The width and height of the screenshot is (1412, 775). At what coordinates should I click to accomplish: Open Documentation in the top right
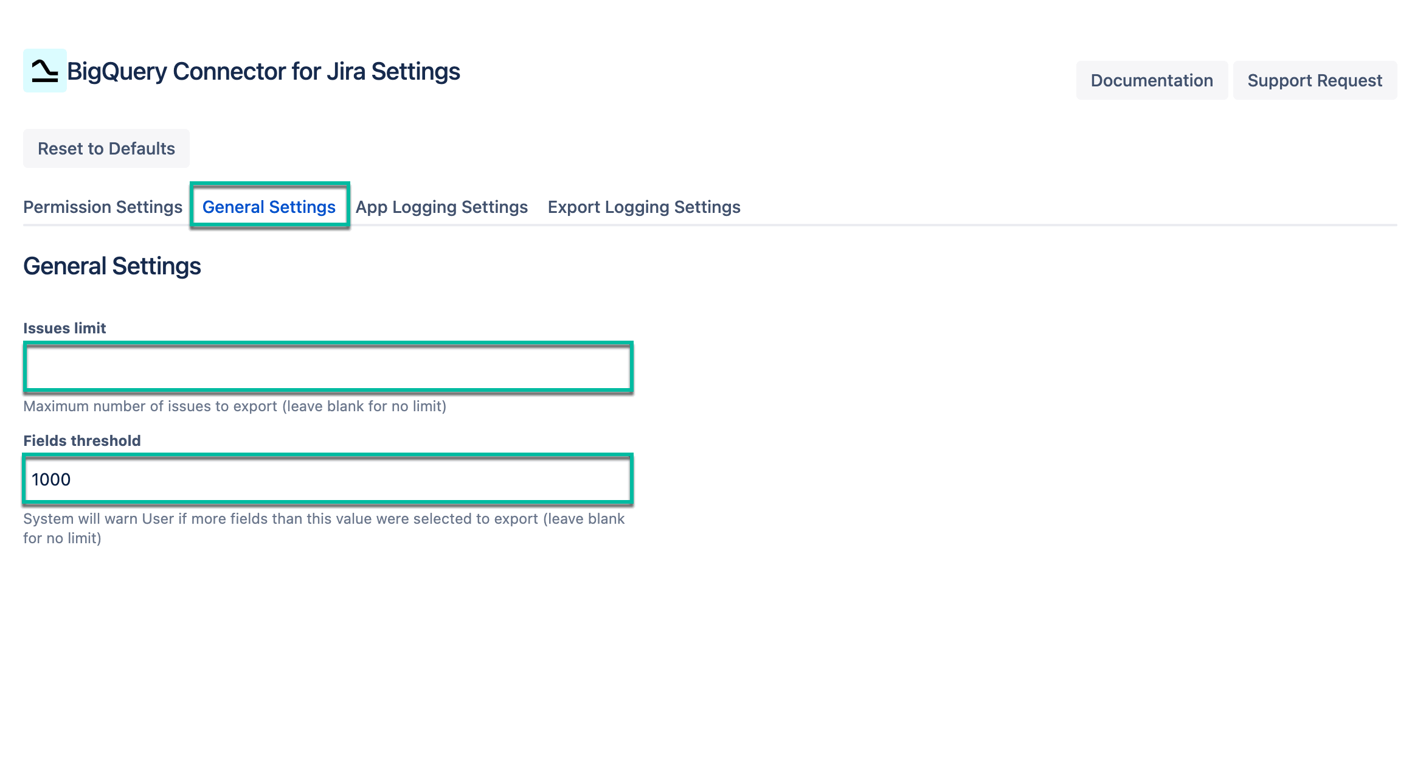1151,80
